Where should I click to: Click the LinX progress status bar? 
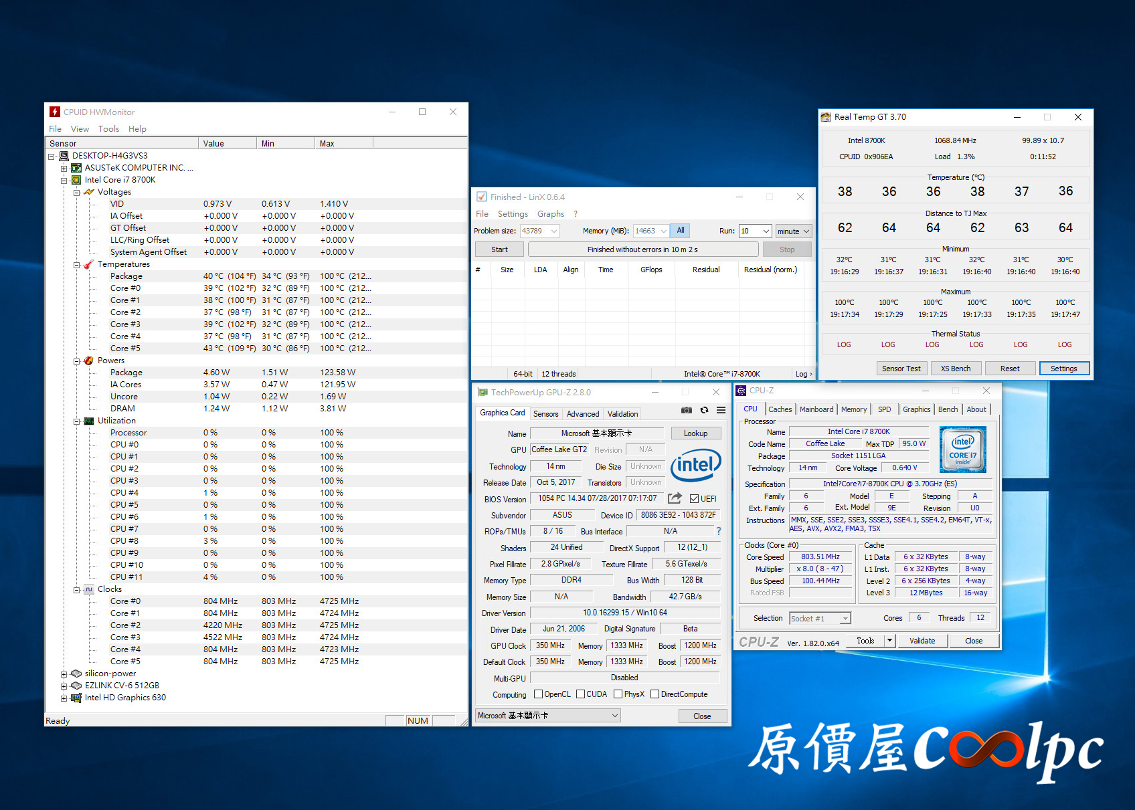click(642, 249)
